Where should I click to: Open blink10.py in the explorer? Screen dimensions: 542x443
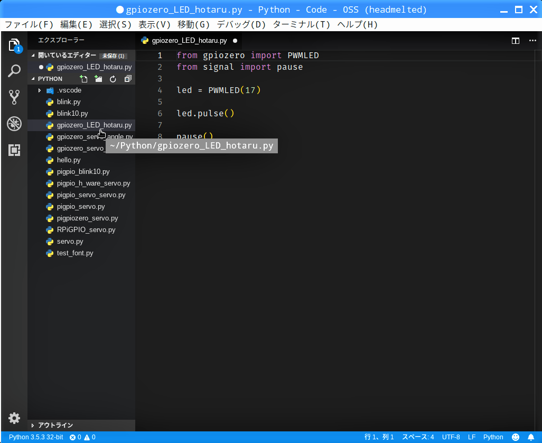coord(81,114)
